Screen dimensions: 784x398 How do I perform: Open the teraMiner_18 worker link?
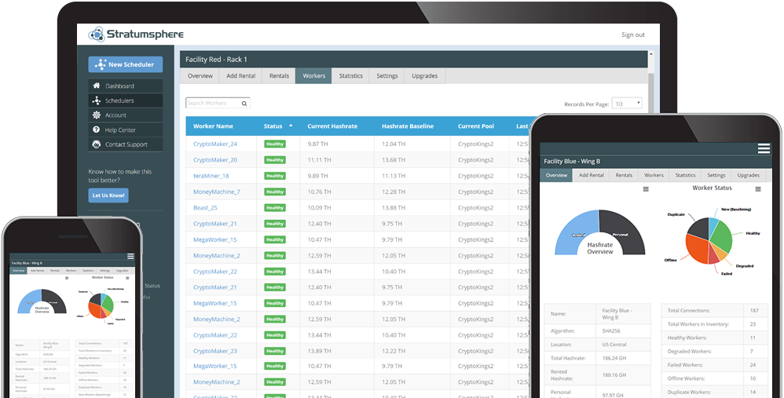(211, 176)
